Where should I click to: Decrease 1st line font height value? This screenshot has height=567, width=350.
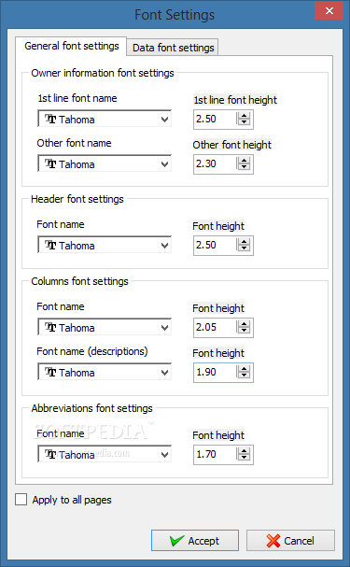click(245, 122)
